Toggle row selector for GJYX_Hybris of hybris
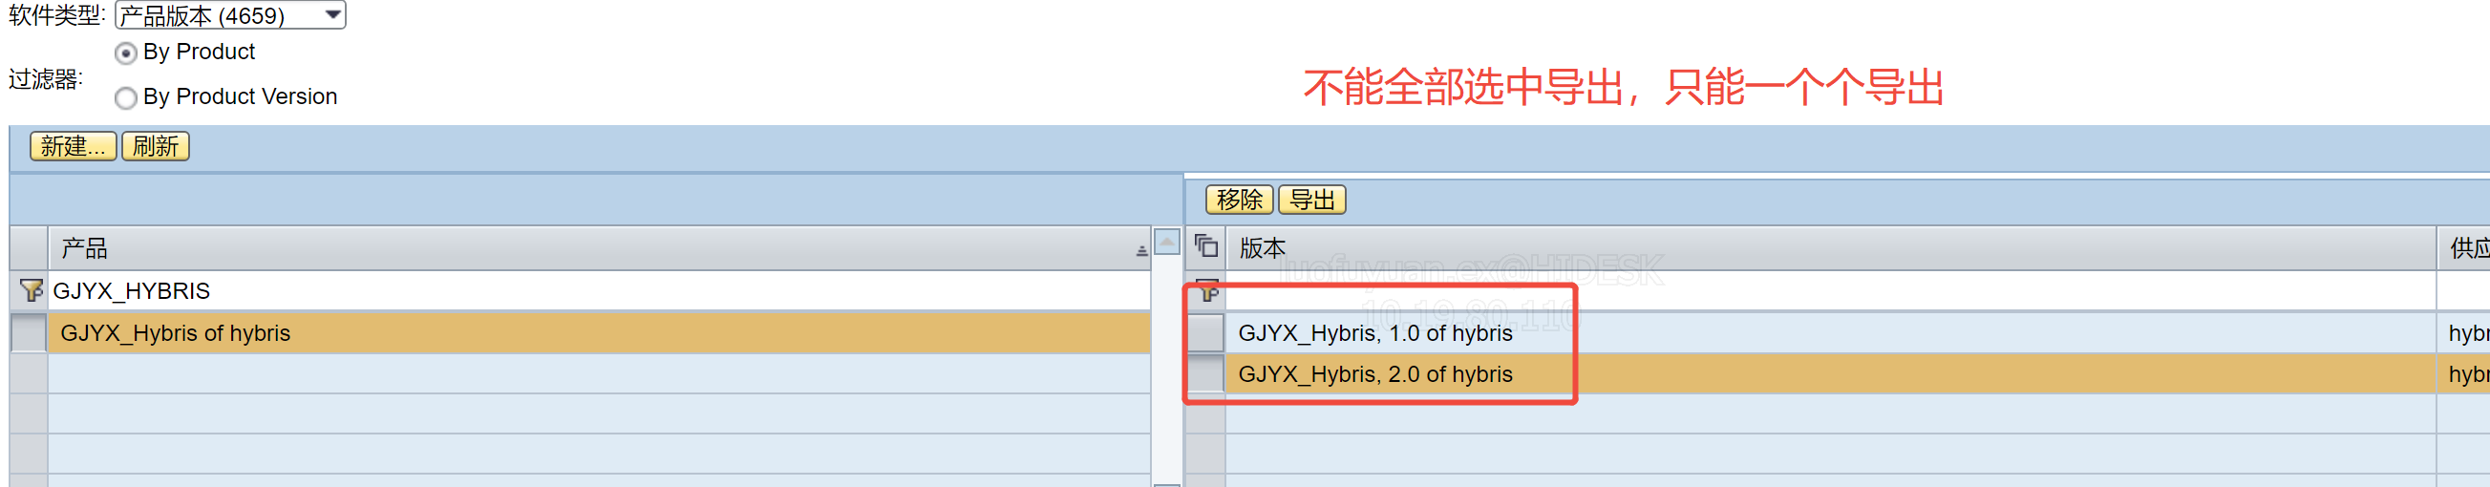Viewport: 2490px width, 487px height. pos(29,332)
